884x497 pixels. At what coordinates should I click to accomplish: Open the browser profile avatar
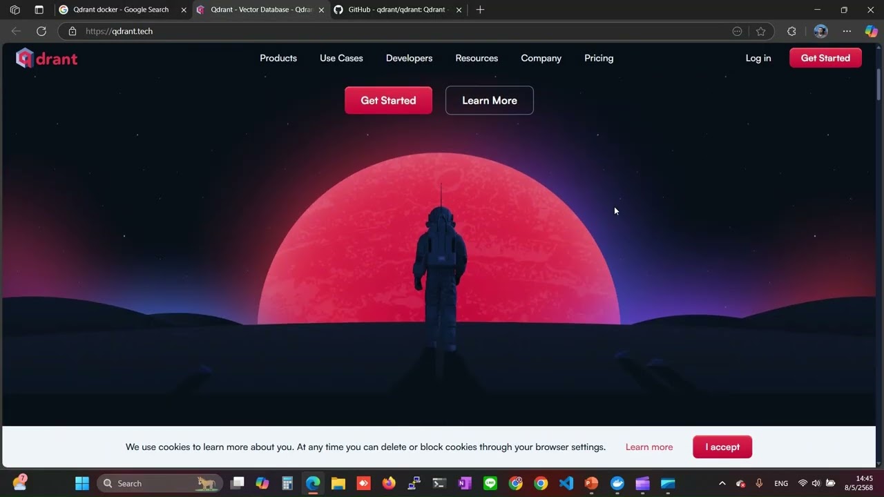pos(820,31)
